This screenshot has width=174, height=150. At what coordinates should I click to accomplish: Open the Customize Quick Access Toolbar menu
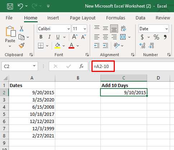tap(48, 6)
